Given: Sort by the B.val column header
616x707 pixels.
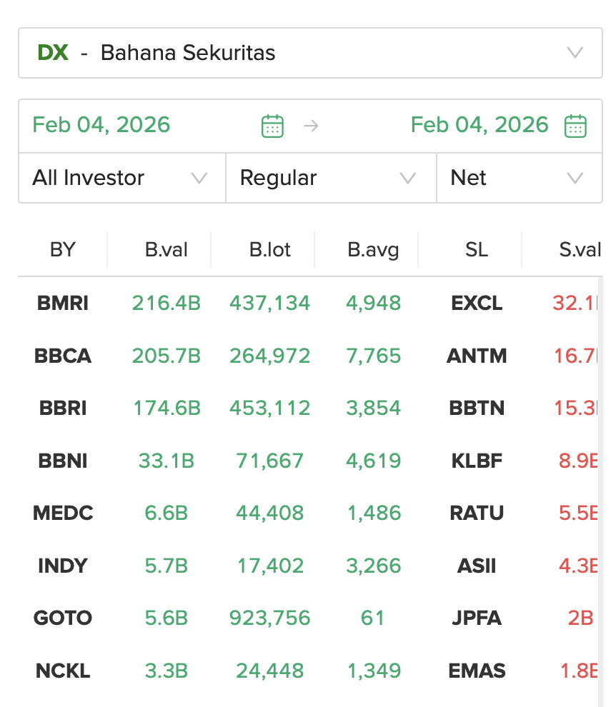Looking at the screenshot, I should click(x=166, y=250).
